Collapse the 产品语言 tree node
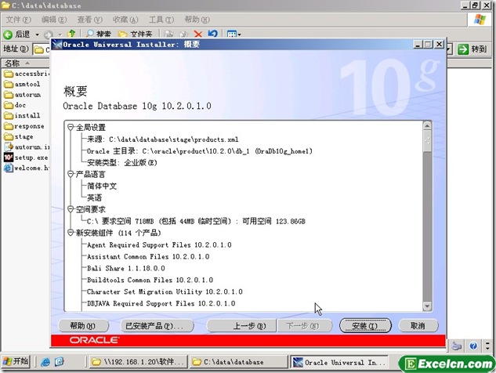Viewport: 496px width, 373px height. pyautogui.click(x=71, y=174)
